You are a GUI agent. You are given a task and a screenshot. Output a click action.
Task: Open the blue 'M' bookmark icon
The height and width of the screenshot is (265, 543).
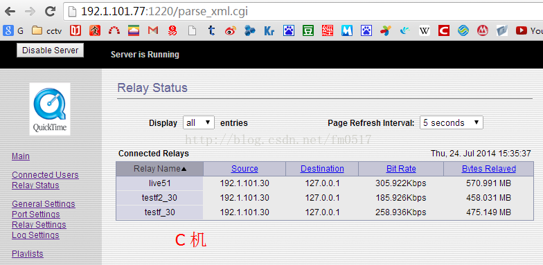point(346,30)
